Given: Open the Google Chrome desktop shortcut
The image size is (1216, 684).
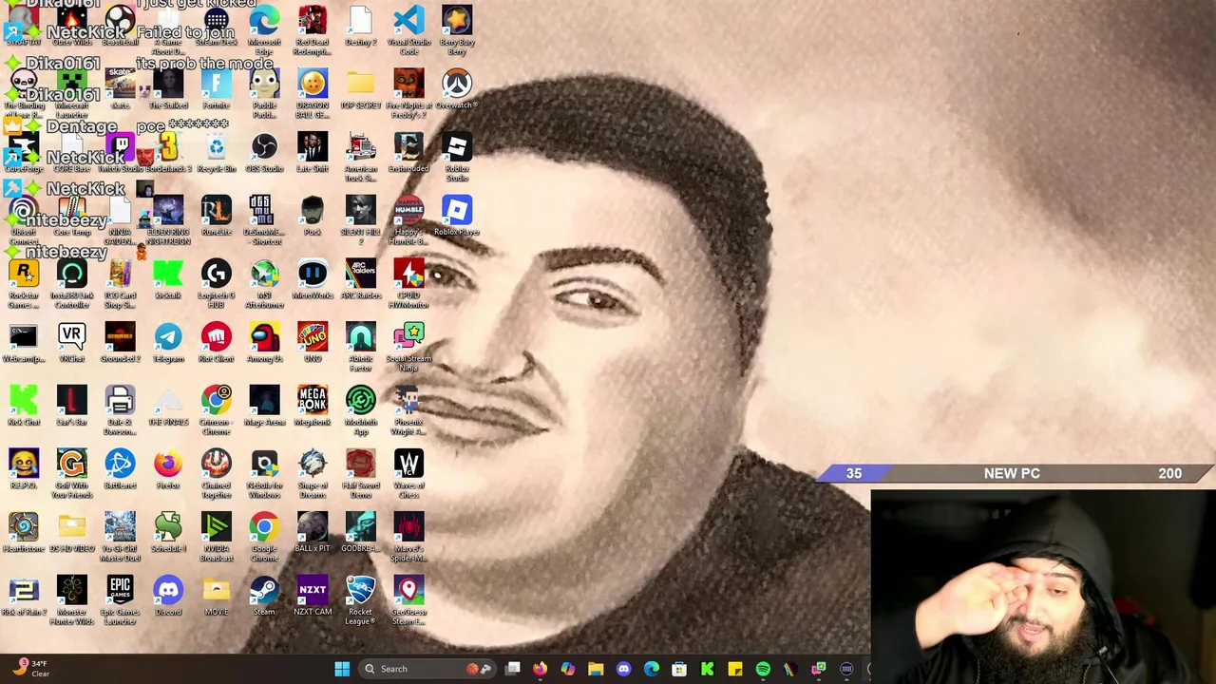Looking at the screenshot, I should click(x=264, y=538).
